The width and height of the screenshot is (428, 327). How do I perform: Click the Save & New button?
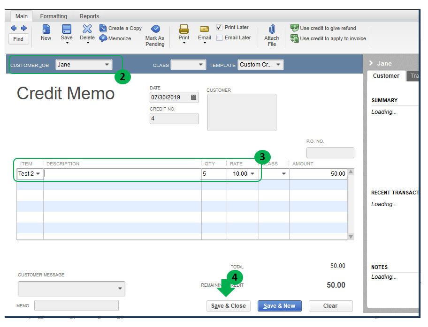pos(280,306)
